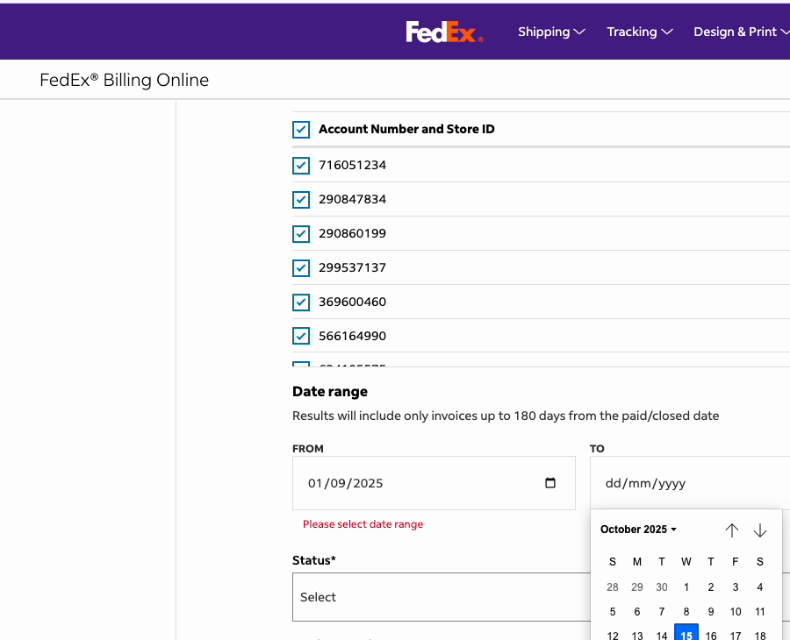The width and height of the screenshot is (790, 640).
Task: Click account number 290860199 text
Action: [x=352, y=233]
